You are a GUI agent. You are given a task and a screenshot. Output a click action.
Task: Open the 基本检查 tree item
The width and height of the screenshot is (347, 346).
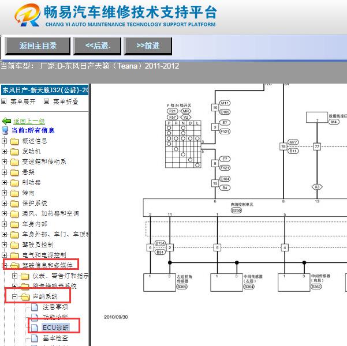click(55, 338)
